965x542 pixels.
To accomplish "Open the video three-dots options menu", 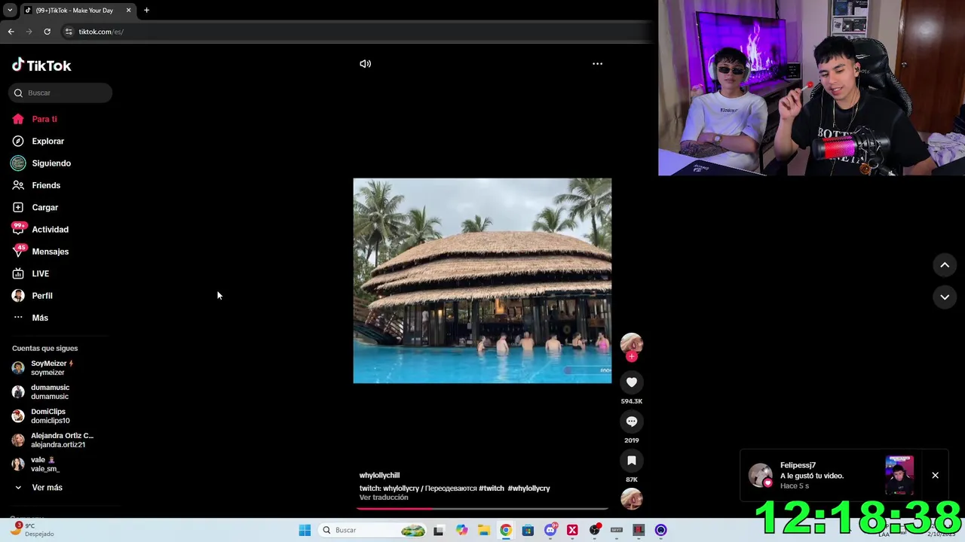I will [x=597, y=64].
